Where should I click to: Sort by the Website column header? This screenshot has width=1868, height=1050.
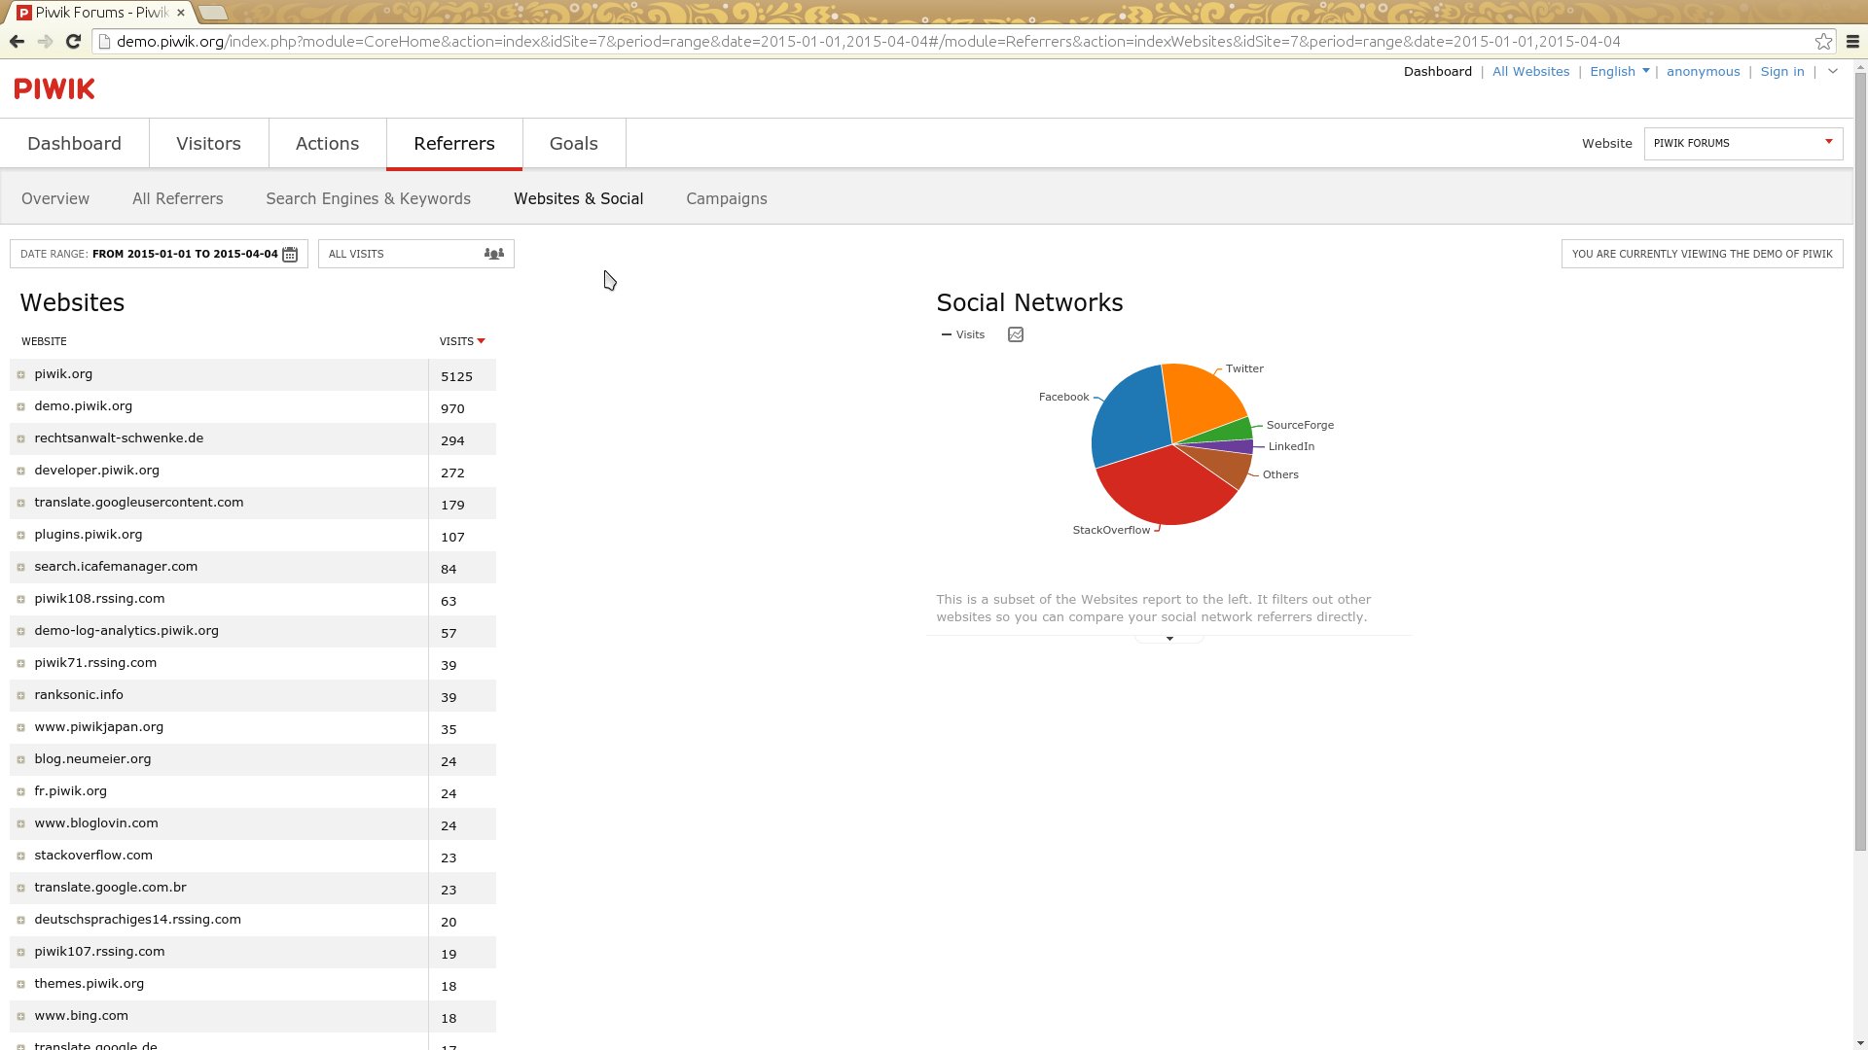click(44, 341)
